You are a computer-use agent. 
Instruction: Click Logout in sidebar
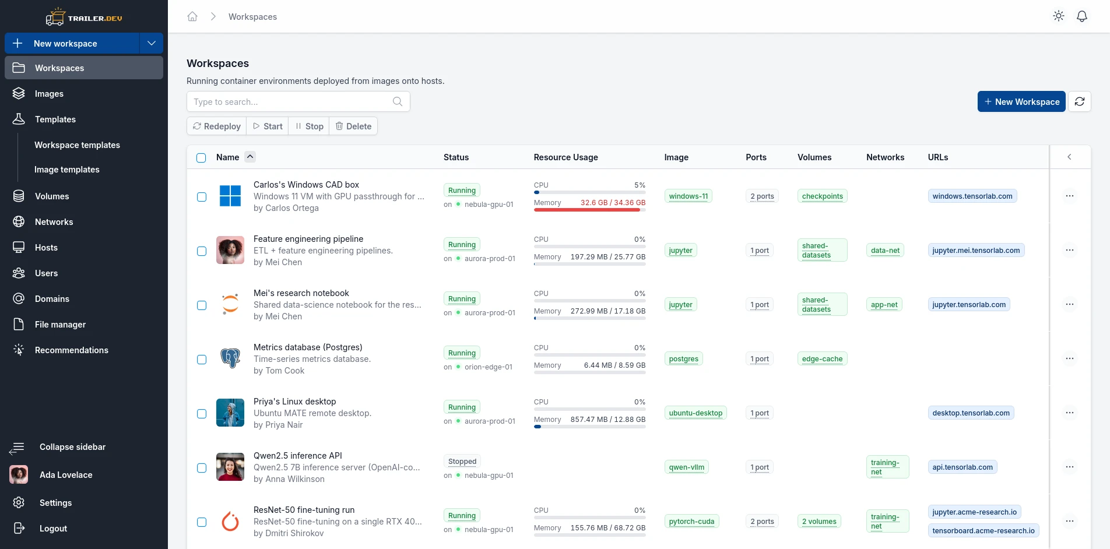coord(84,528)
